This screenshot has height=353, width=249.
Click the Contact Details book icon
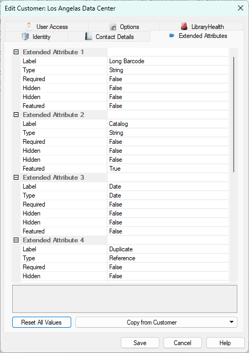point(89,36)
